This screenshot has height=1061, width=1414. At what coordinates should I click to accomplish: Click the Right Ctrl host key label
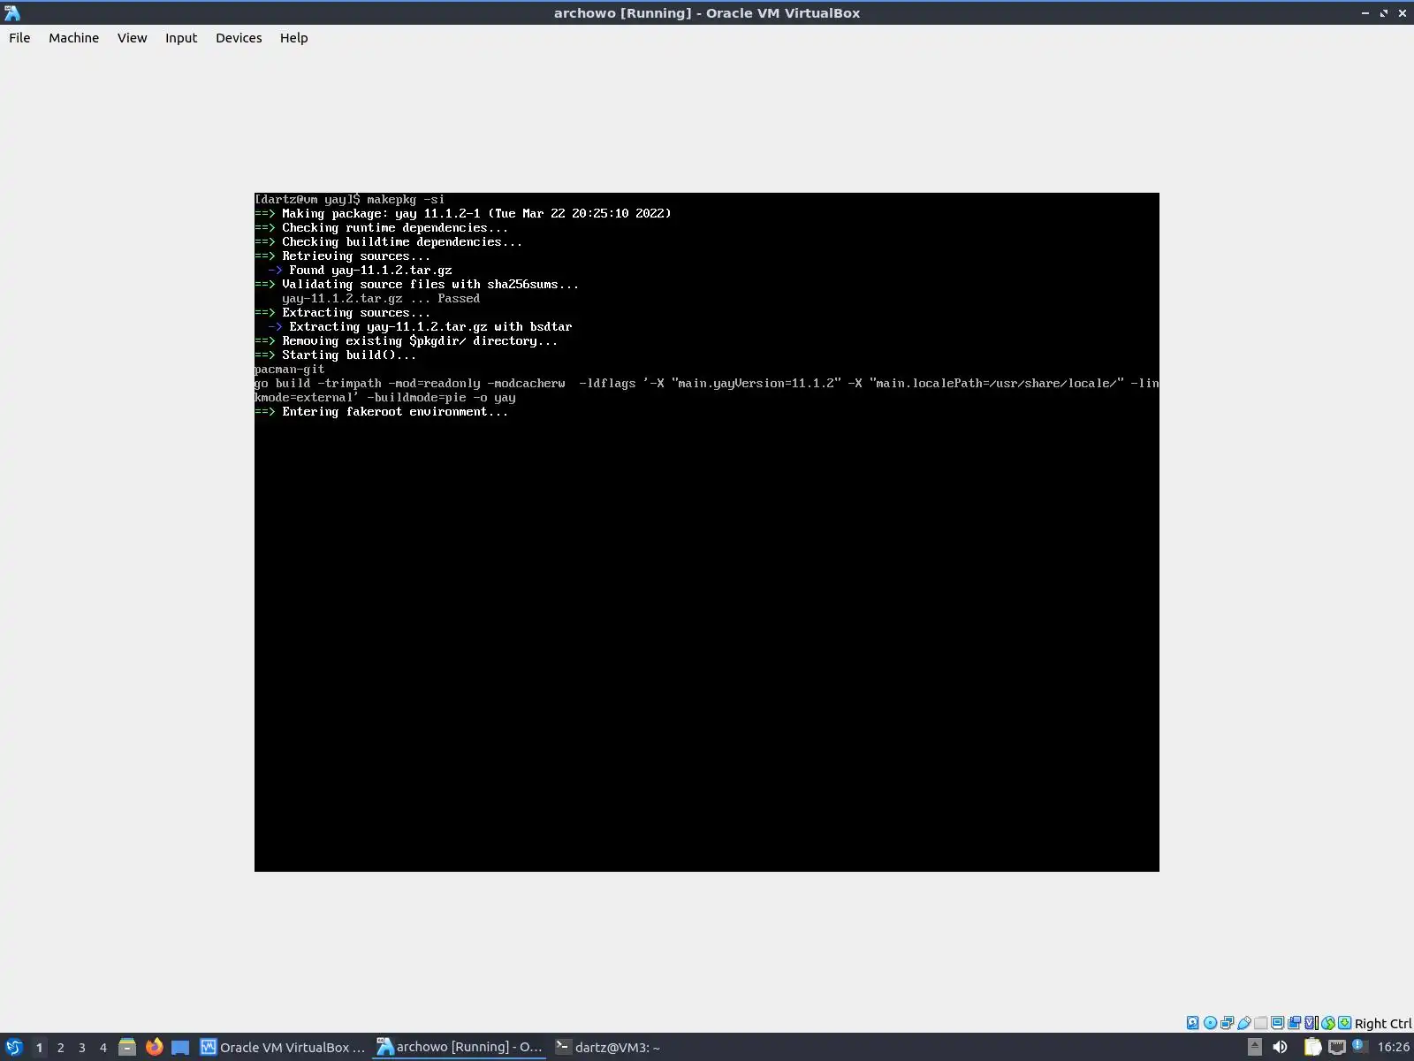click(1383, 1024)
